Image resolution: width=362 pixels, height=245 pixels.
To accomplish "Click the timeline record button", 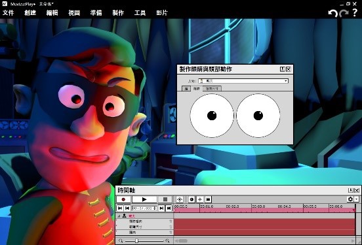I will (x=123, y=199).
